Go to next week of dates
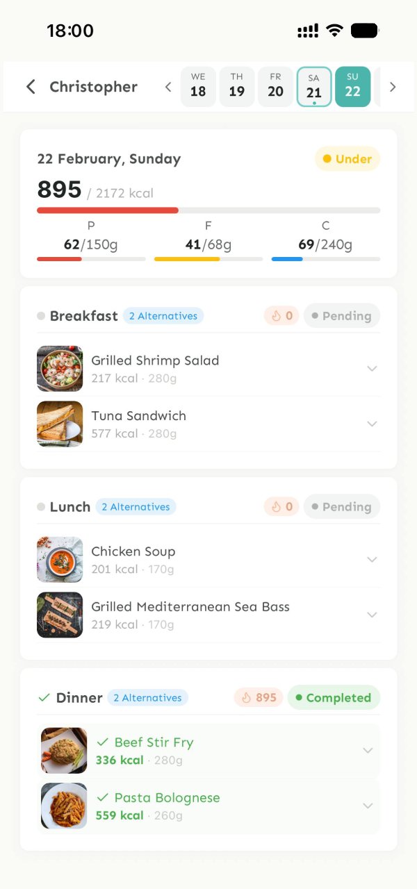 [393, 87]
